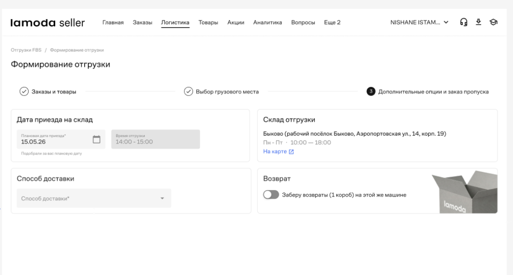Open the Аналитика menu
Viewport: 513px width, 275px height.
click(268, 22)
